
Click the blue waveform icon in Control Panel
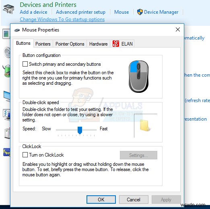7,152
